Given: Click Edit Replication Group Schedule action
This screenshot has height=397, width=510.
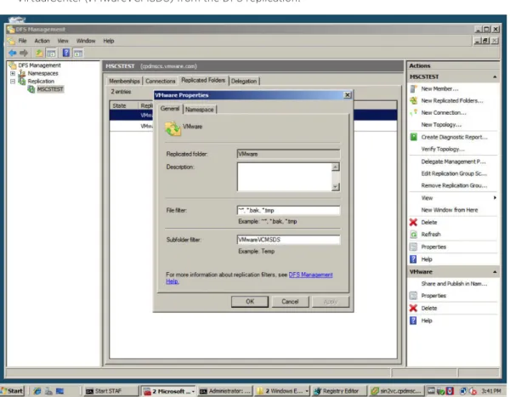Looking at the screenshot, I should coord(454,173).
